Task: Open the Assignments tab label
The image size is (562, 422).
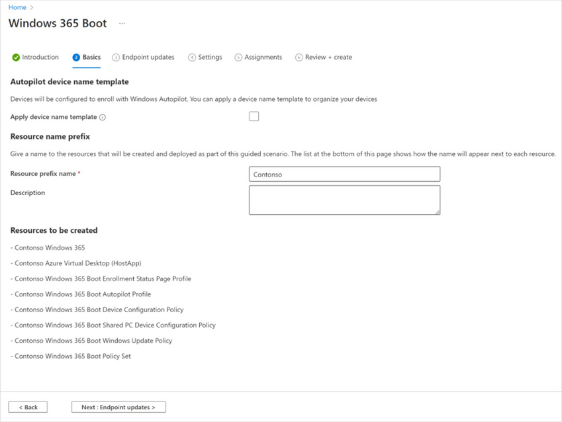Action: 263,58
